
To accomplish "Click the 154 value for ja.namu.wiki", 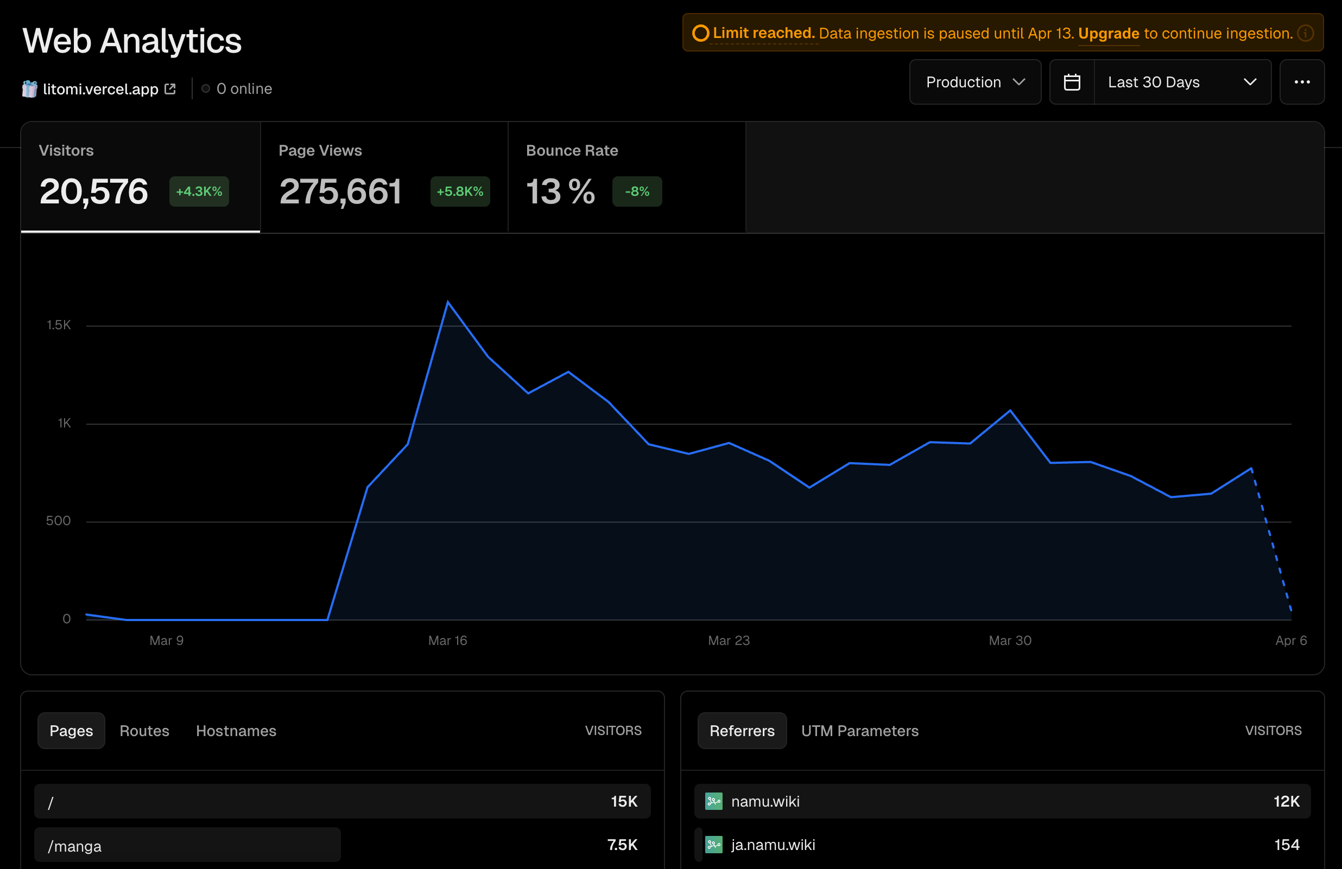I will tap(1287, 844).
